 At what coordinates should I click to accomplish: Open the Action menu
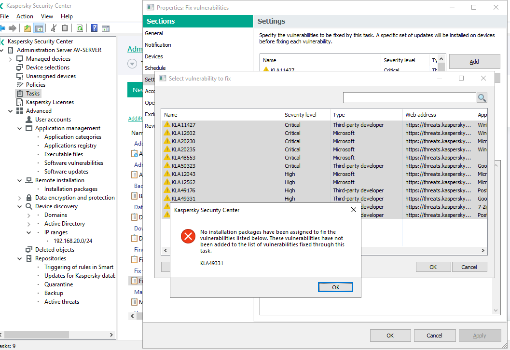click(25, 16)
